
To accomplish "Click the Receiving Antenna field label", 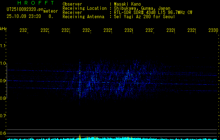I will (x=83, y=16).
